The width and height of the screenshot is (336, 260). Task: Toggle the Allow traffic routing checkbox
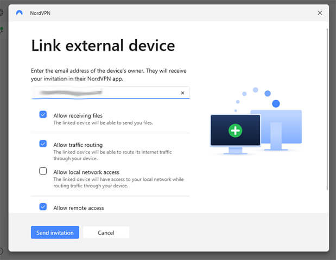coord(43,144)
